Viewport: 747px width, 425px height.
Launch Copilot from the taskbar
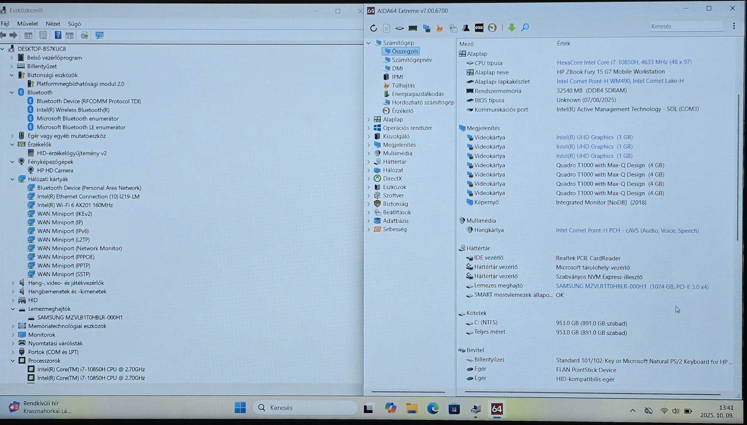390,408
